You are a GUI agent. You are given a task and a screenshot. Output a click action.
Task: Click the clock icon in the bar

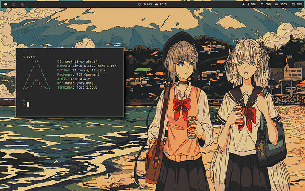(140, 4)
